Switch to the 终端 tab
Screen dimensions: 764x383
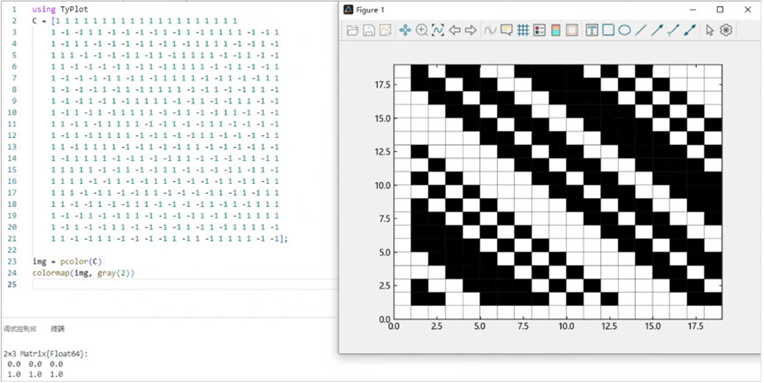pyautogui.click(x=57, y=329)
